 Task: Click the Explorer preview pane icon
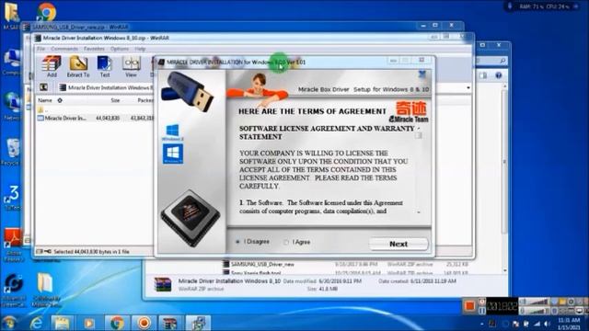pyautogui.click(x=483, y=75)
